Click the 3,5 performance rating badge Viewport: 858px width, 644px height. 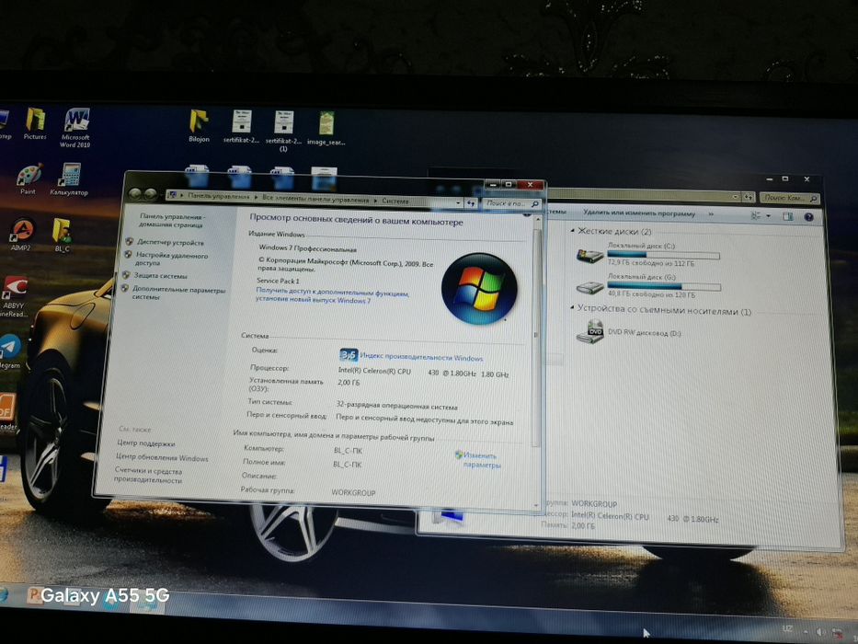(349, 355)
